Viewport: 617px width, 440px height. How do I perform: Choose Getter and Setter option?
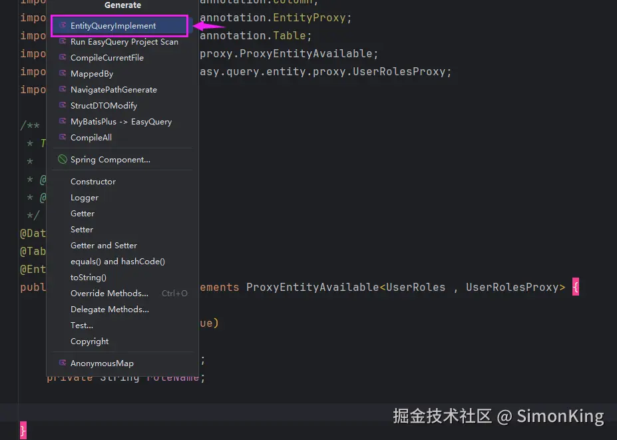[122, 246]
